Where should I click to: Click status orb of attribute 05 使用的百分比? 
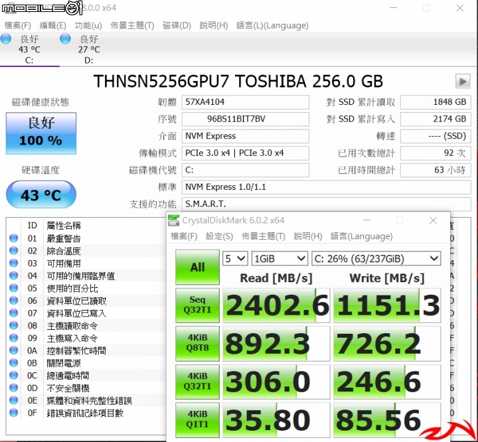14,288
